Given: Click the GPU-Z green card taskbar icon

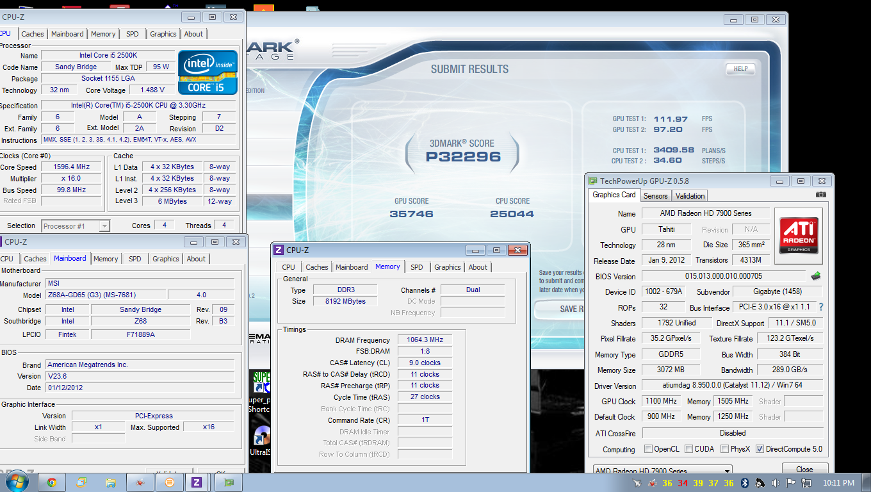Looking at the screenshot, I should tap(229, 482).
